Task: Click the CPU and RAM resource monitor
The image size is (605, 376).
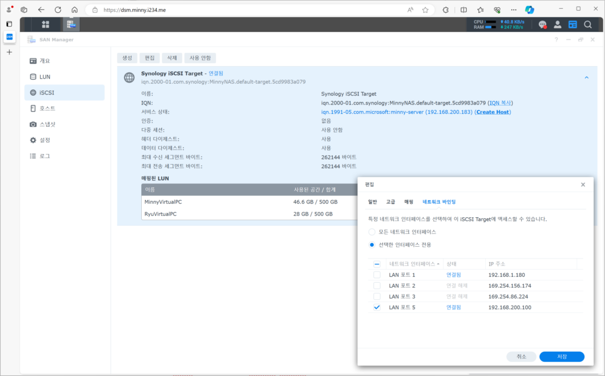Action: click(499, 25)
